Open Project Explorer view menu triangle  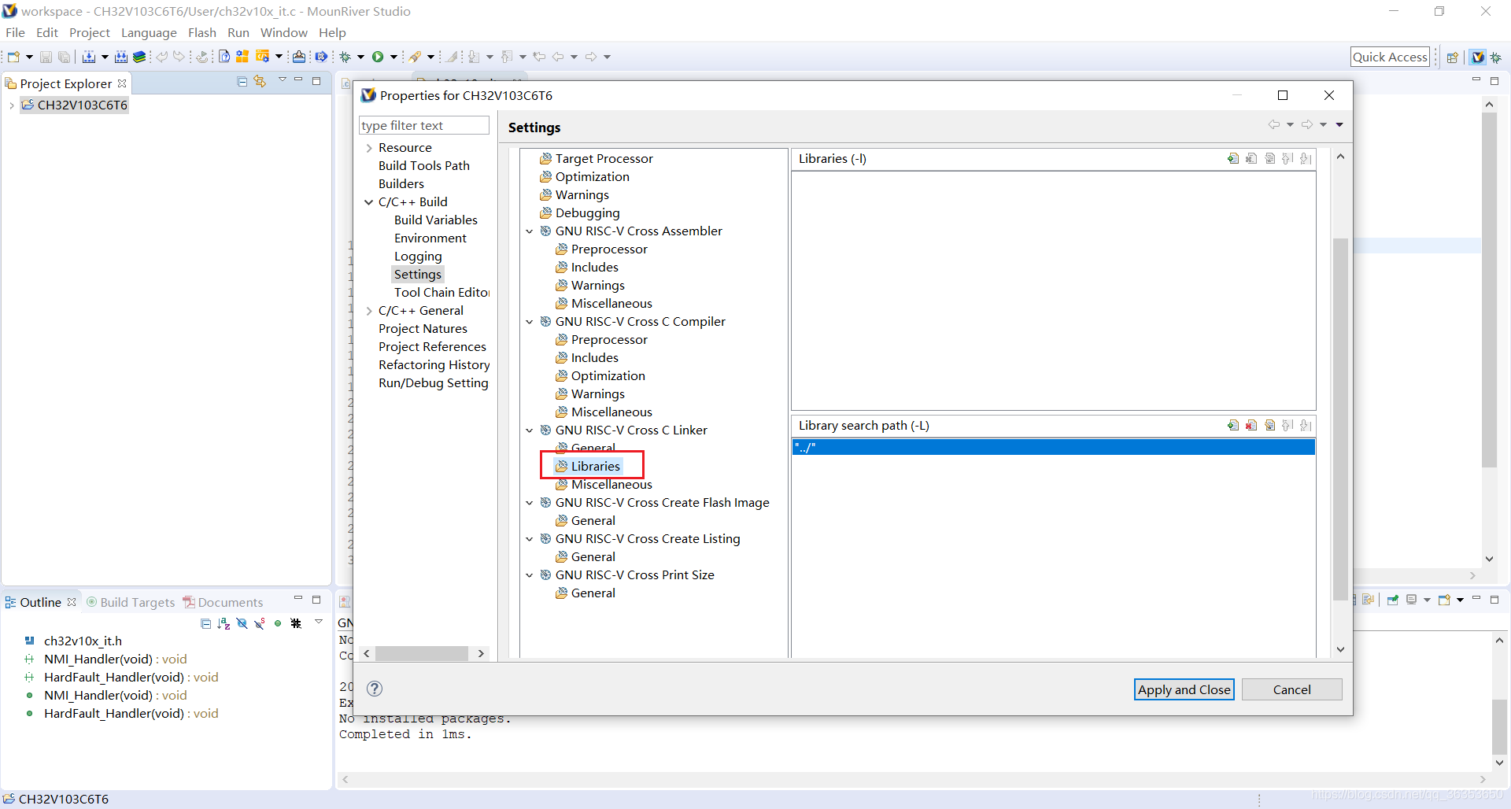282,80
